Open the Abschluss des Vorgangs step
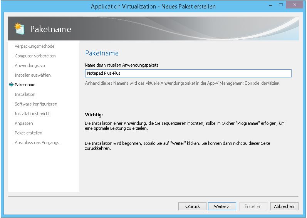The height and width of the screenshot is (218, 307). tap(37, 143)
